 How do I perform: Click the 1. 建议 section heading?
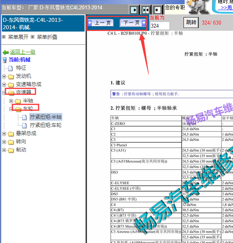coord(118,83)
